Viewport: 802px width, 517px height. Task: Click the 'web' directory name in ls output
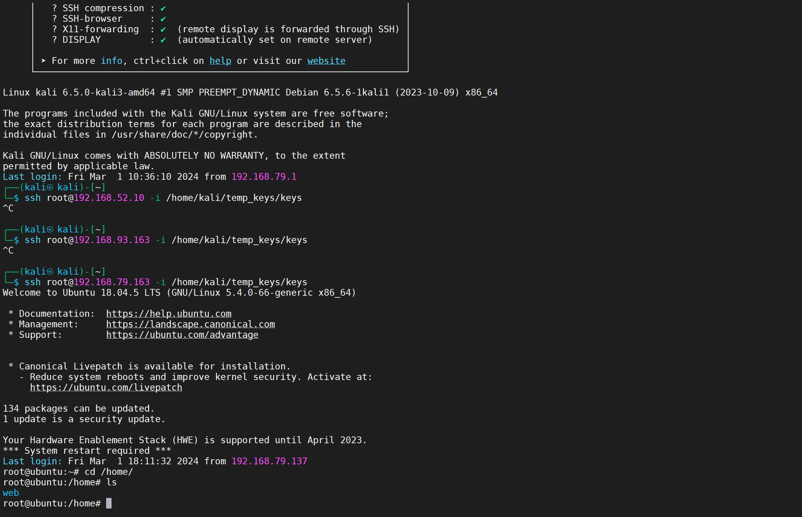tap(11, 493)
